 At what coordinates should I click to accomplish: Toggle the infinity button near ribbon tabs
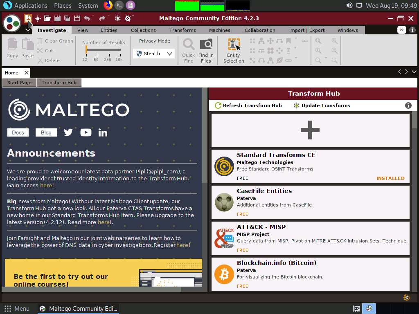tap(401, 29)
